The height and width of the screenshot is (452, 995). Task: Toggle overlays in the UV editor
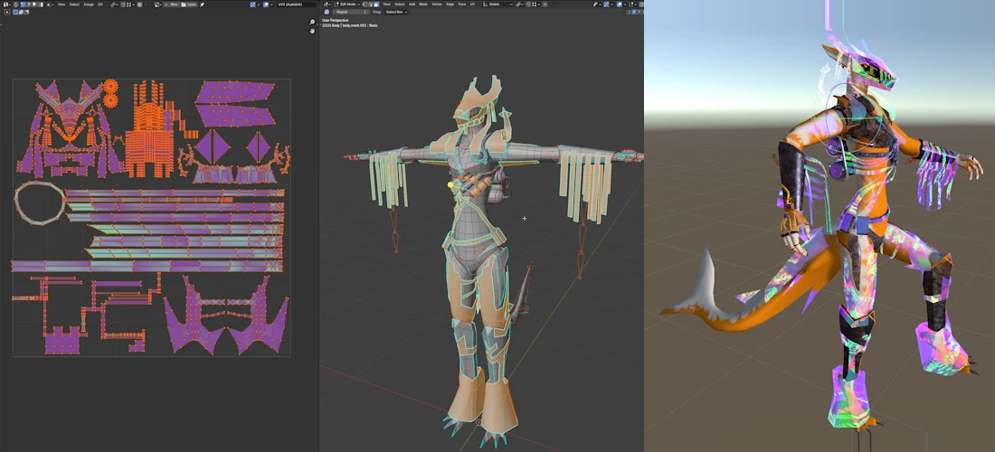coord(266,5)
